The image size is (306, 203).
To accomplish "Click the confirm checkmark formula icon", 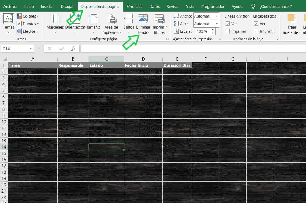I will (62, 49).
